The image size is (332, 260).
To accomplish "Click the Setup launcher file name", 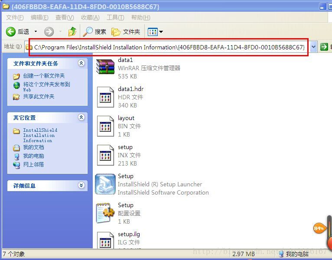I will (126, 176).
